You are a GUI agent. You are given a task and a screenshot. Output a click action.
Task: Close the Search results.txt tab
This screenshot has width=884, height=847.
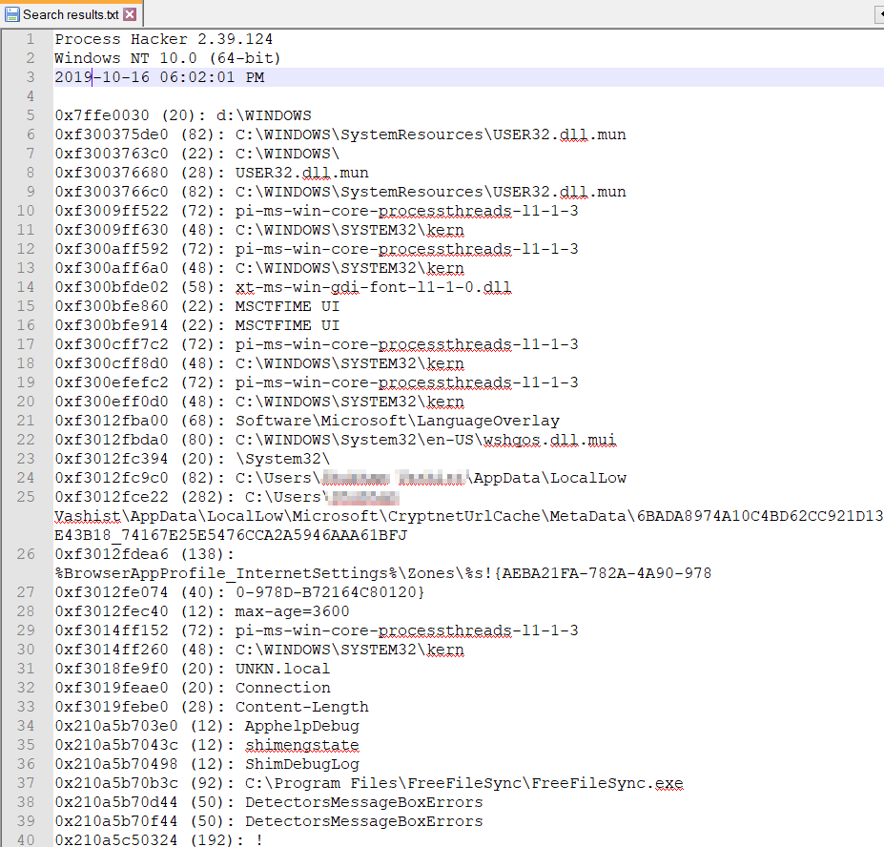(130, 14)
